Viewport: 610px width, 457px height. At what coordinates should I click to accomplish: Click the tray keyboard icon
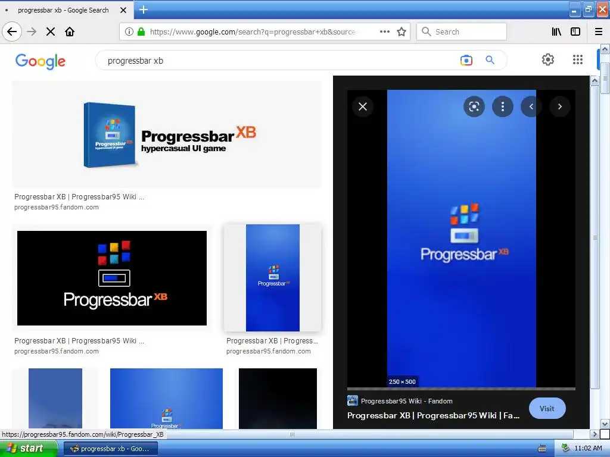pos(542,449)
